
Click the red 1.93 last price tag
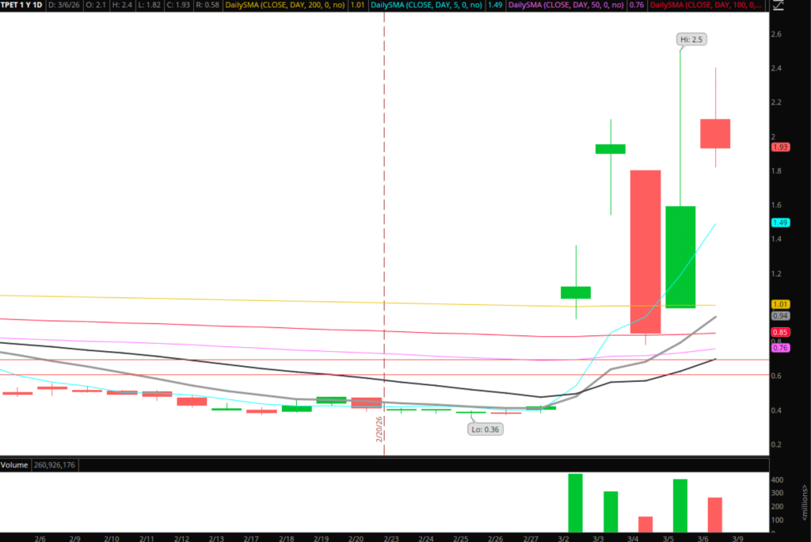(x=780, y=147)
